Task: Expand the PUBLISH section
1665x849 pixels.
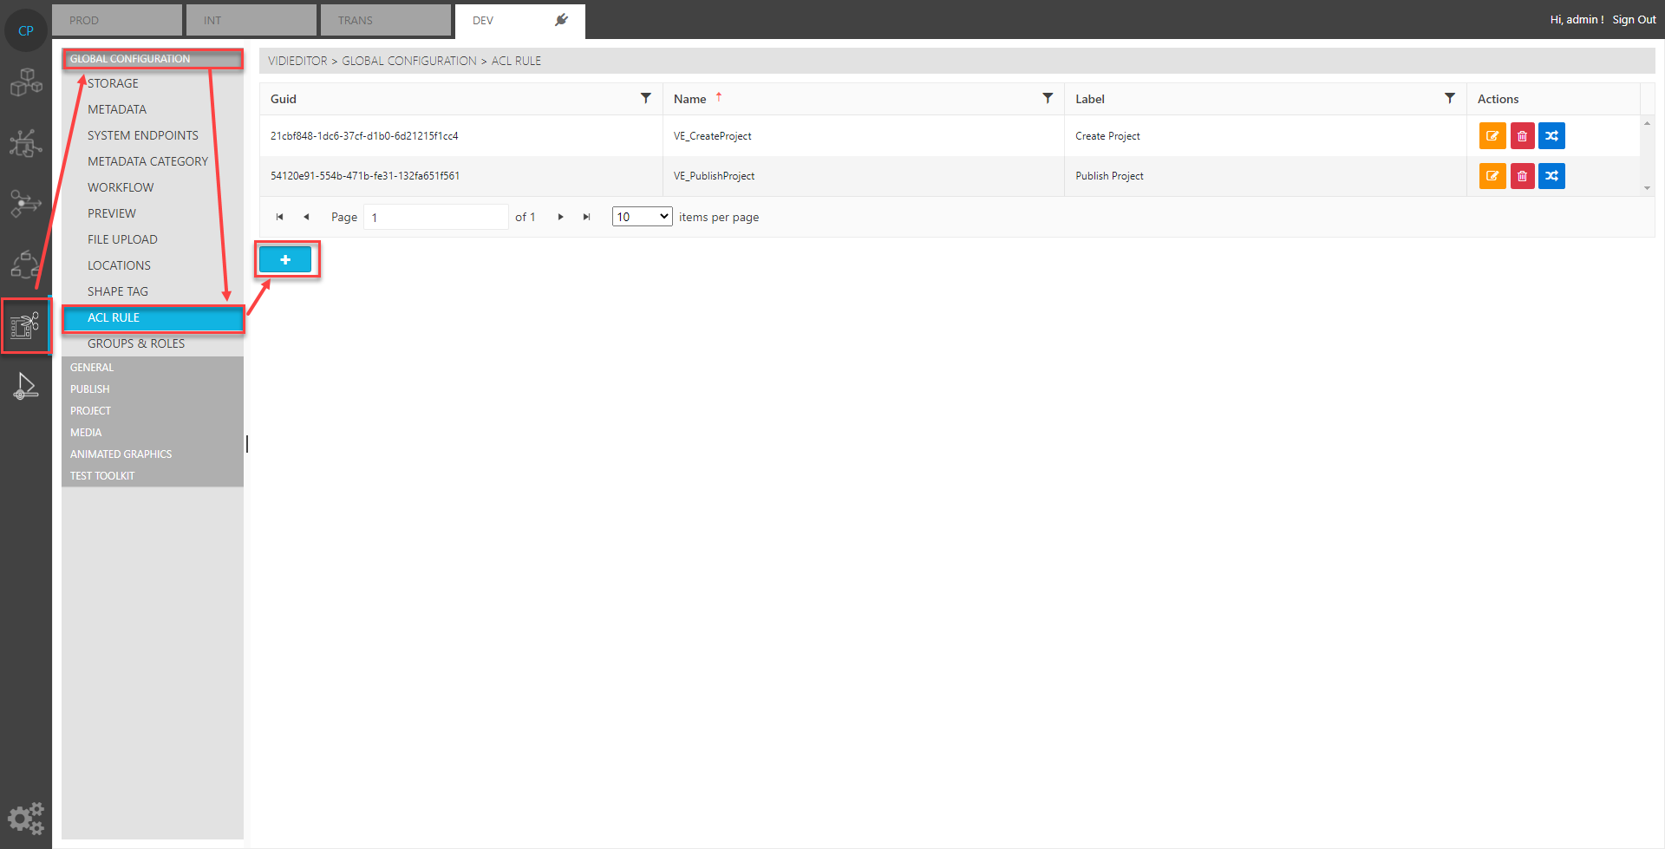Action: pyautogui.click(x=90, y=389)
